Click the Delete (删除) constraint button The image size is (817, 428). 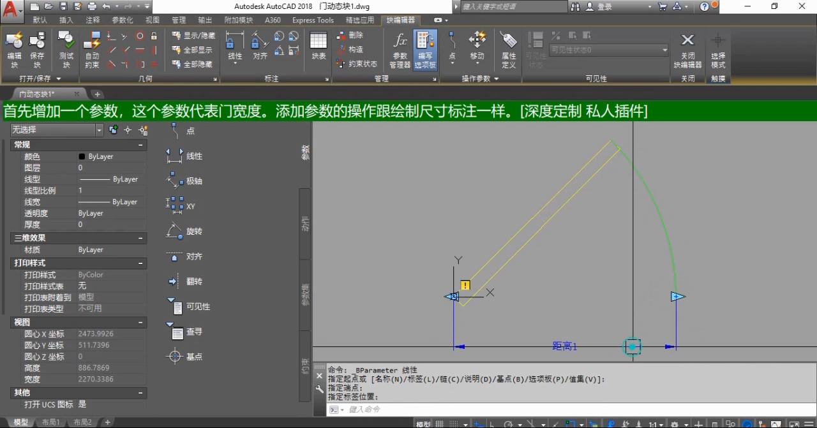point(350,35)
